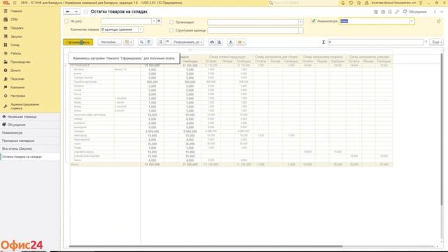Screen dimensions: 448x252
Task: Copy link using the chain icon
Action: click(397, 12)
